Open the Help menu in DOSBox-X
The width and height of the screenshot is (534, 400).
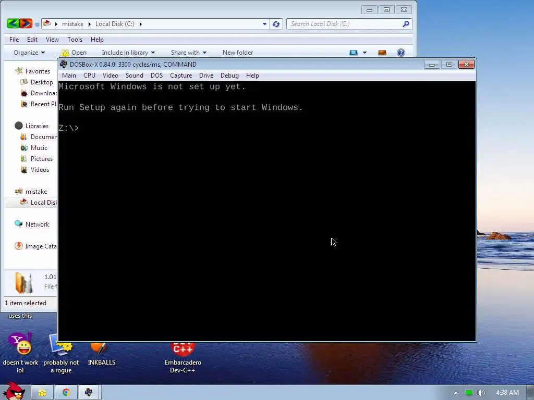pyautogui.click(x=252, y=76)
